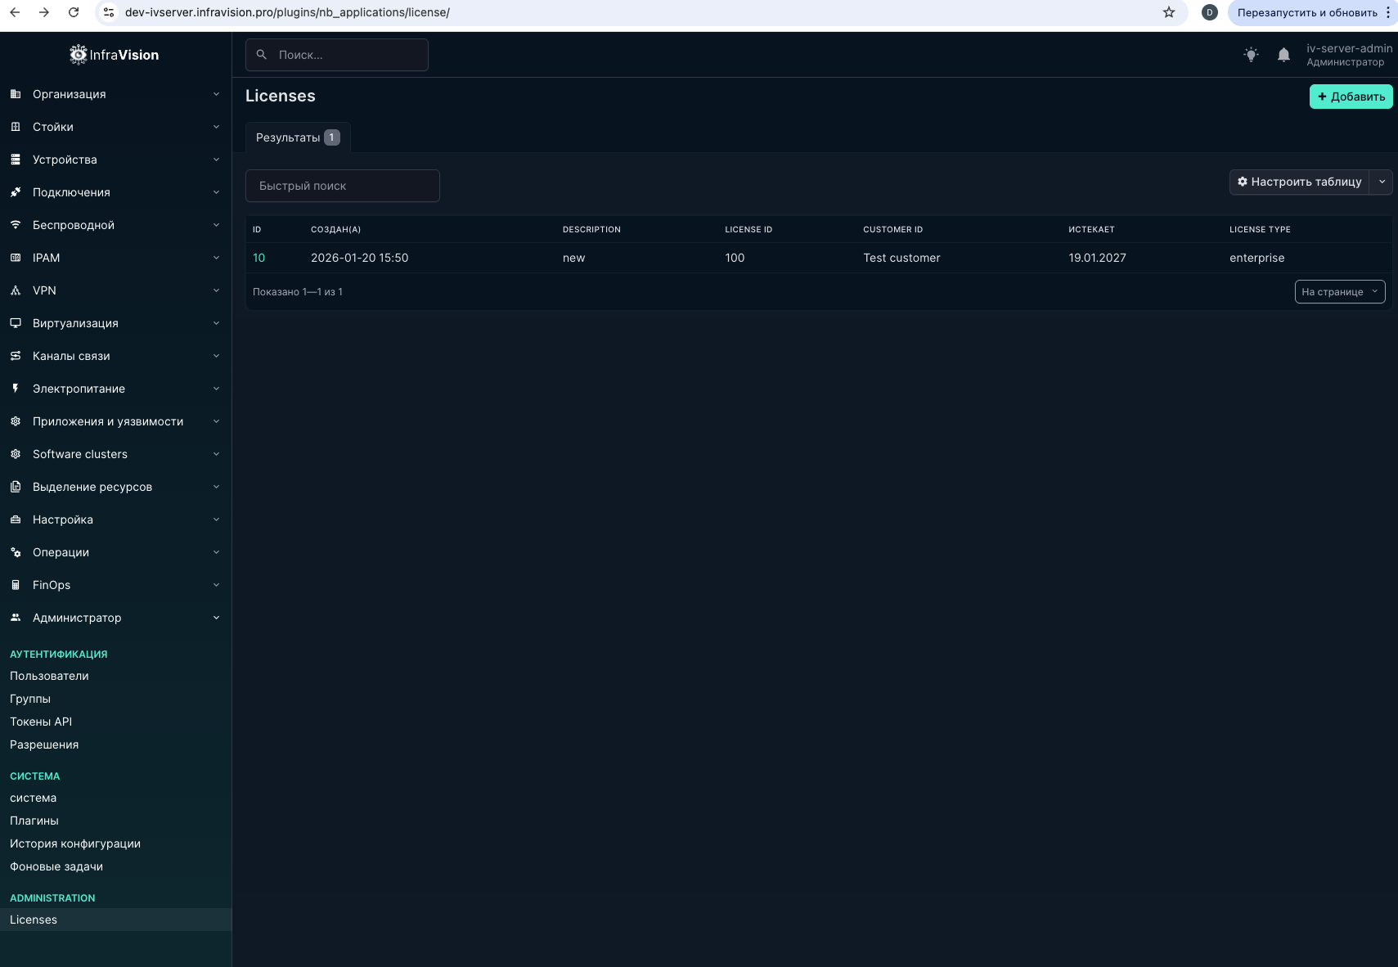Open notifications via the bell icon
The image size is (1398, 967).
pyautogui.click(x=1283, y=55)
